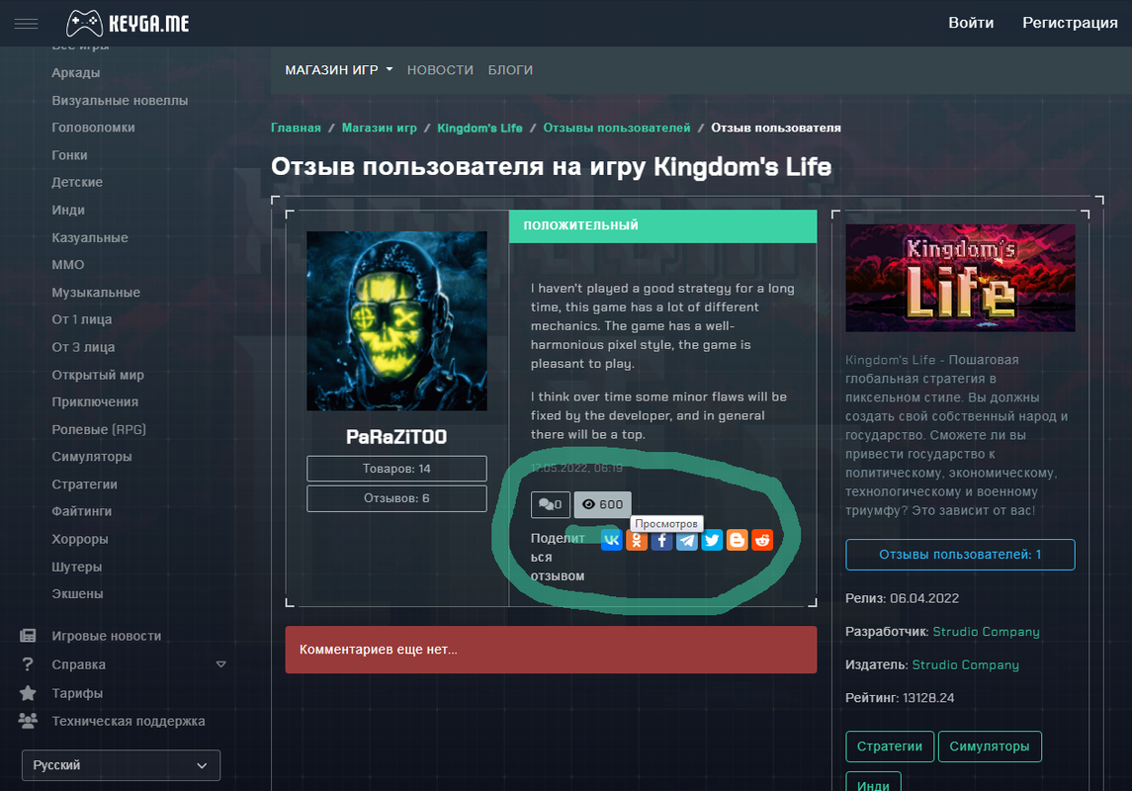Image resolution: width=1132 pixels, height=791 pixels.
Task: Go to the БЛОГИ tab
Action: point(510,70)
